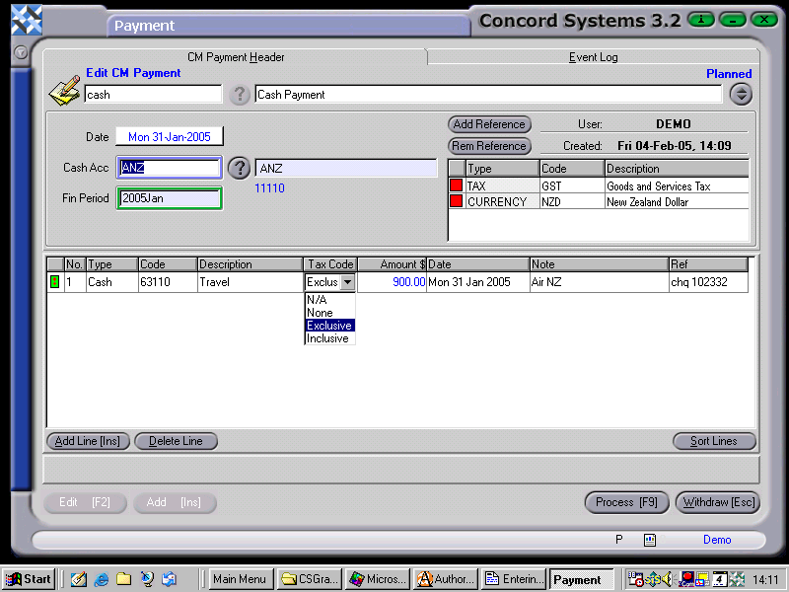
Task: Click the Fin Period 2005Jan field
Action: click(168, 198)
